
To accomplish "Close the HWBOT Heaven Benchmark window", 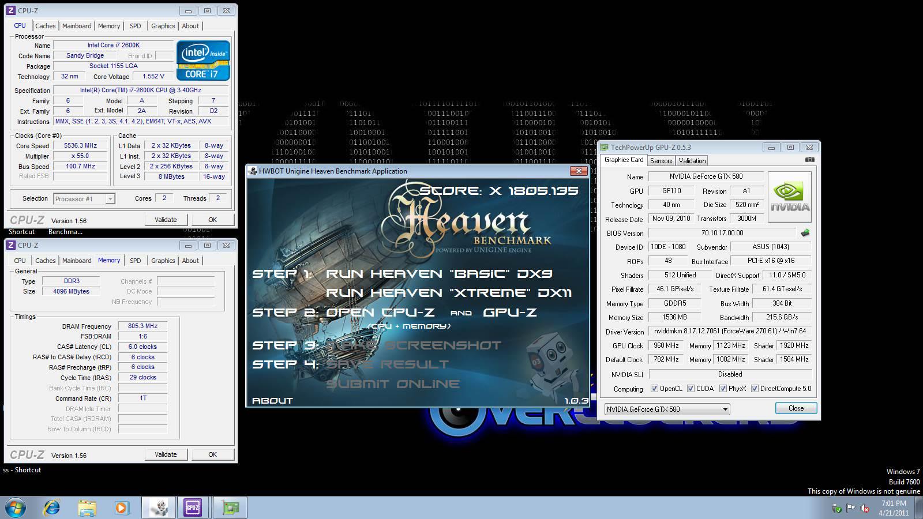I will click(x=579, y=171).
